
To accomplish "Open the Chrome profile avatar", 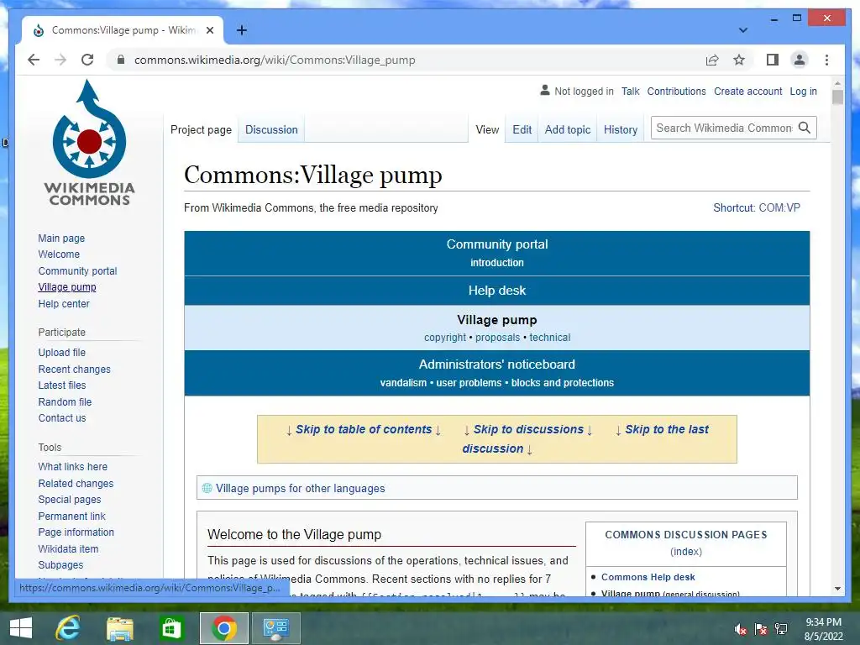I will 800,60.
